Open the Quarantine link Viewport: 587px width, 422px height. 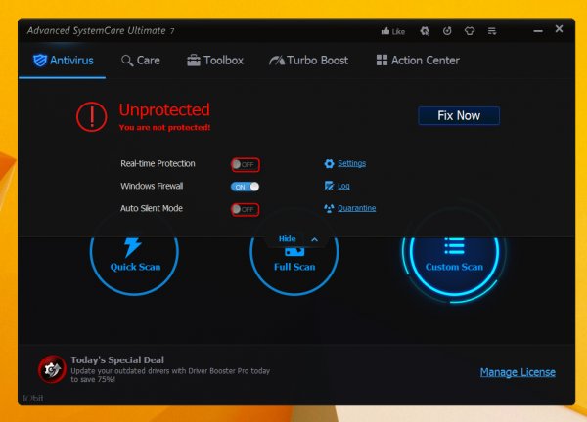tap(356, 208)
